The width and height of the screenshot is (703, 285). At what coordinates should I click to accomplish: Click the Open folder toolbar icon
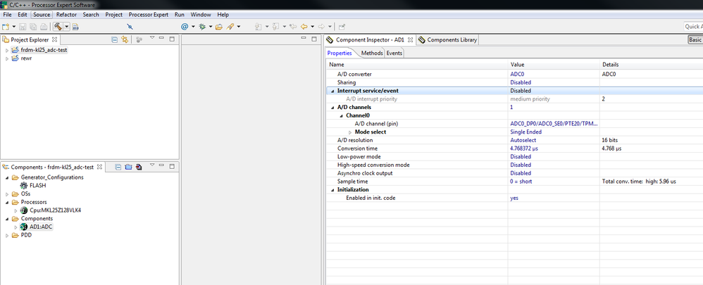tap(219, 27)
